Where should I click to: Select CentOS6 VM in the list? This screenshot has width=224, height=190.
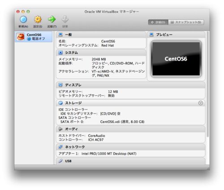click(x=34, y=37)
